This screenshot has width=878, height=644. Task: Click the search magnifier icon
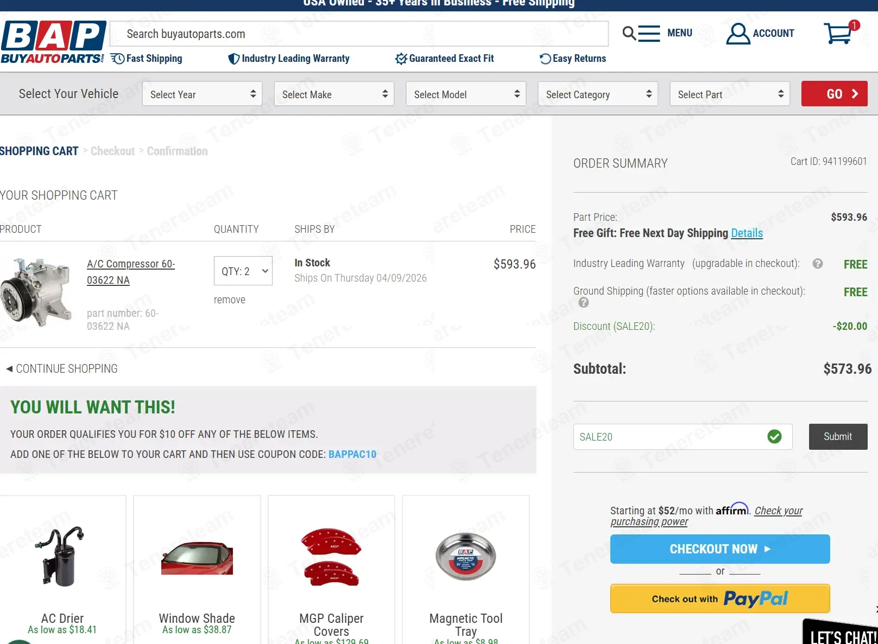point(629,34)
